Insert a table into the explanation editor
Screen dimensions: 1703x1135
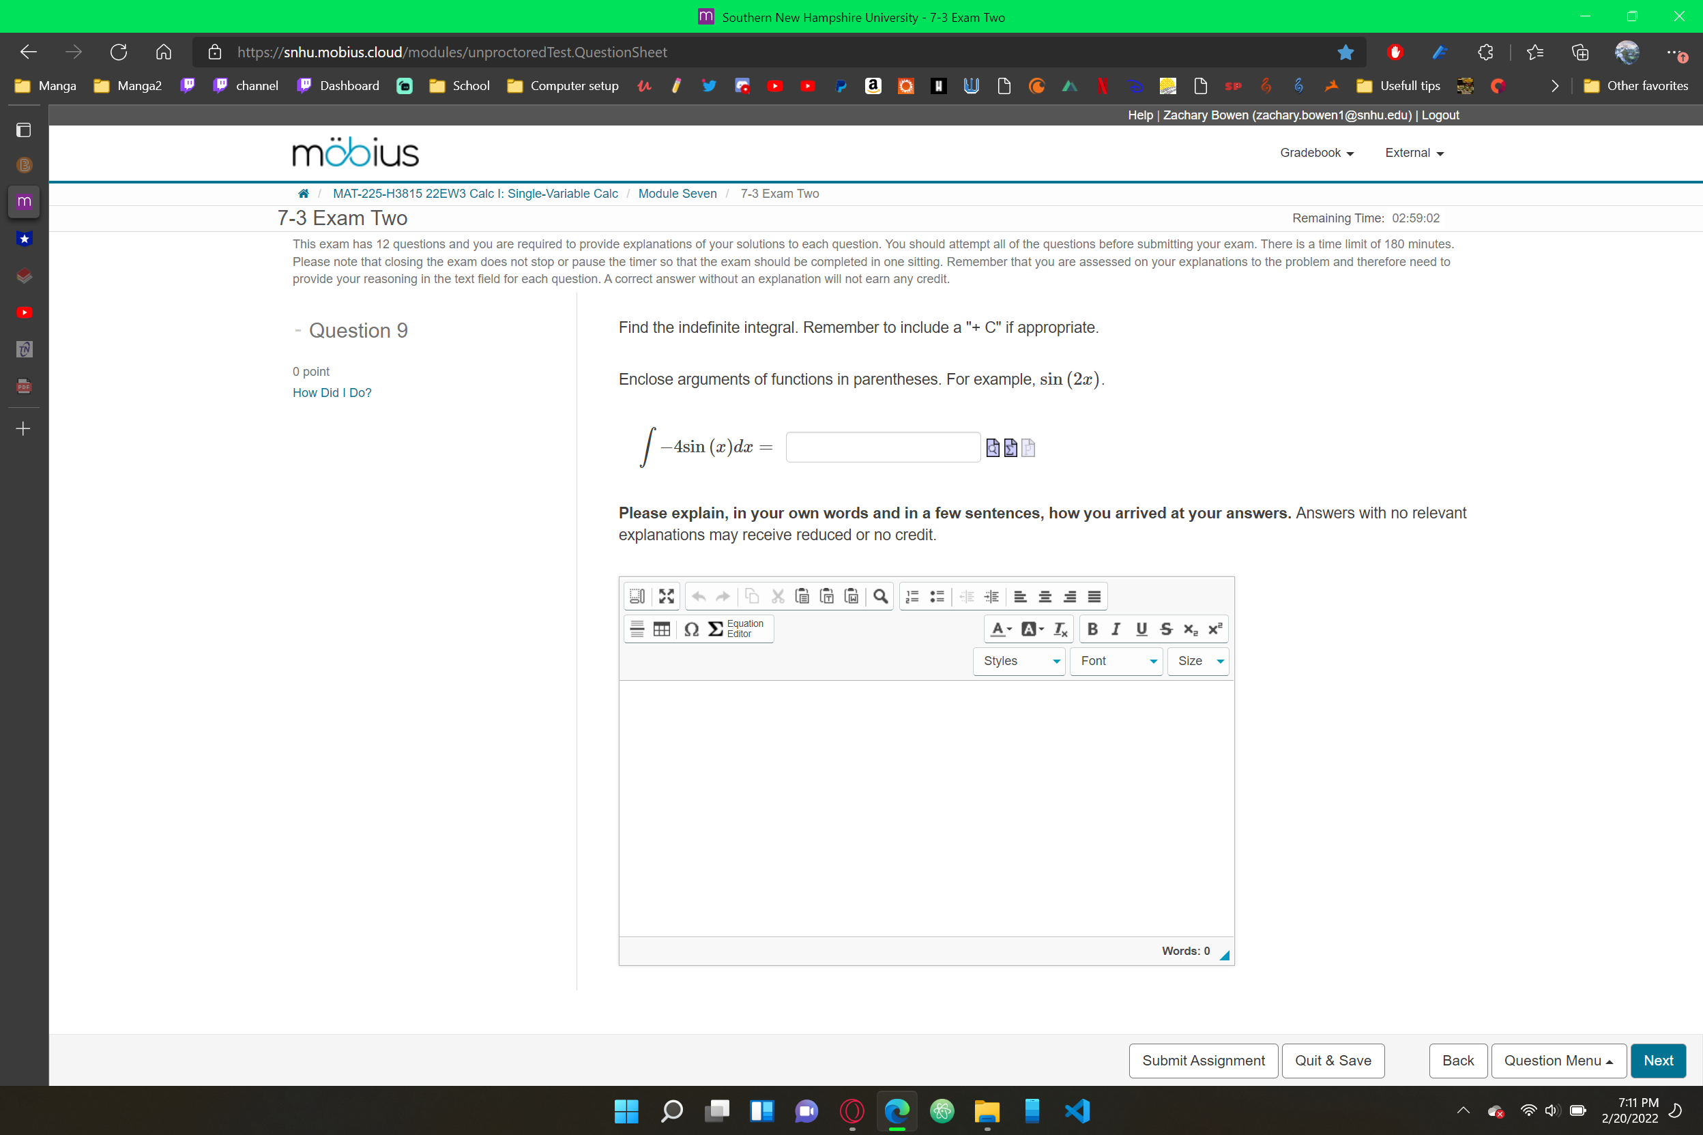click(662, 629)
